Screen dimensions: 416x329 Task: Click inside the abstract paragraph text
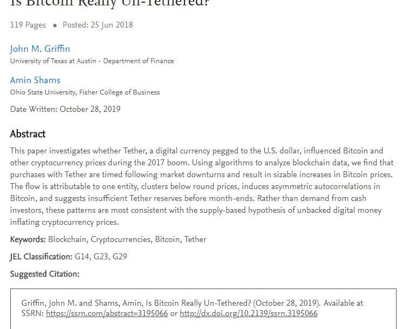[x=202, y=186]
